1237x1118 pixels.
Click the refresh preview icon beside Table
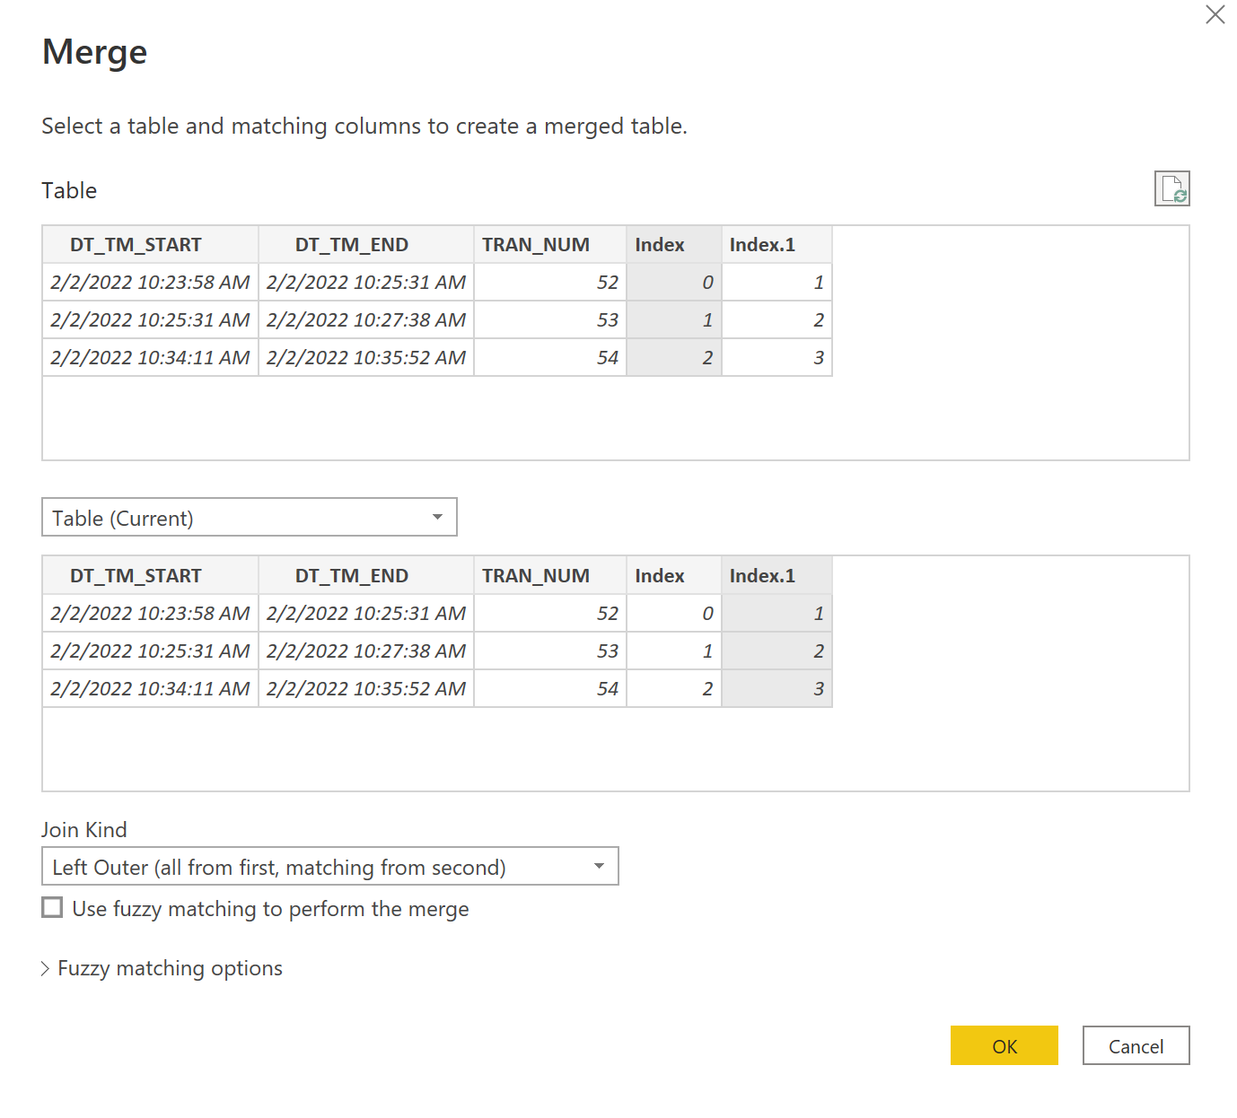1171,188
